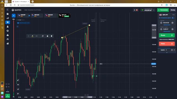Open the notifications bell icon
Screen dimensions: 177x99
click(135, 10)
